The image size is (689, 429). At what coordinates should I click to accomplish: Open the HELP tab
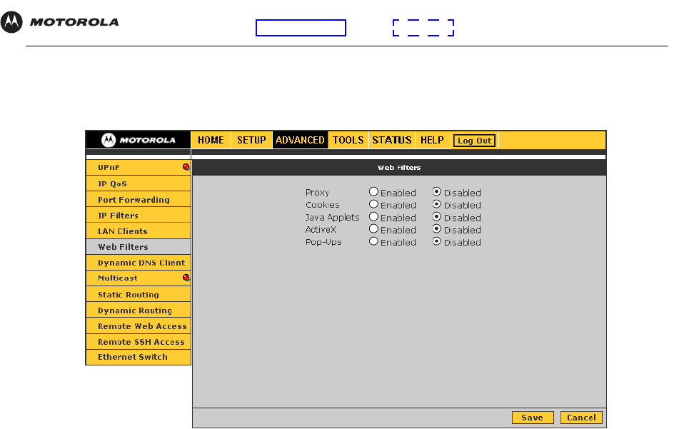(x=433, y=140)
